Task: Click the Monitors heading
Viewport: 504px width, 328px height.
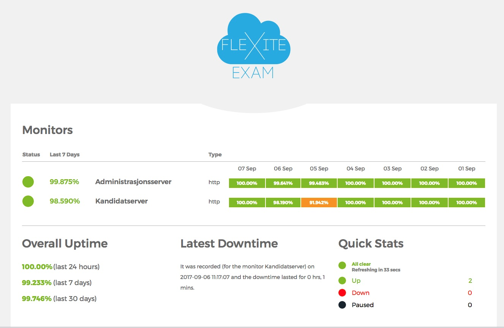Action: (47, 130)
